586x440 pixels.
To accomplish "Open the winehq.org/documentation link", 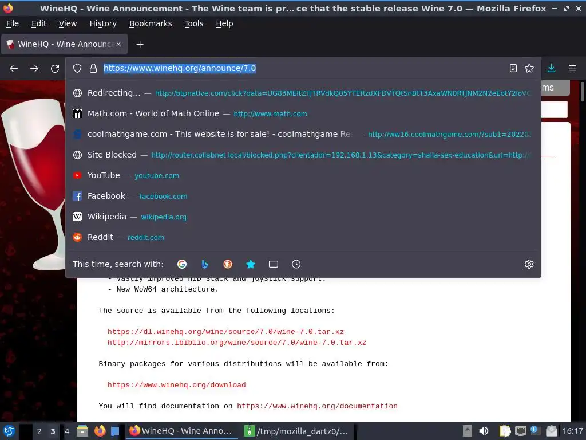I will coord(317,406).
